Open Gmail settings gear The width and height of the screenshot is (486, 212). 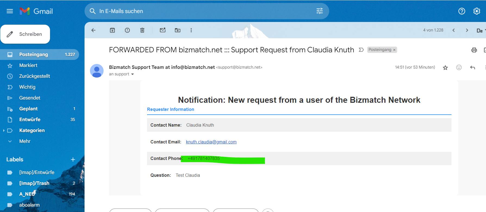click(x=476, y=11)
